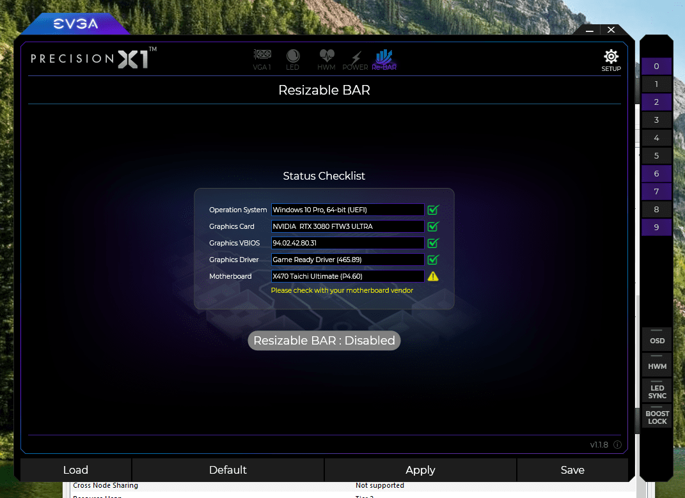685x498 pixels.
Task: Click 'Please check with your motherboard vendor' message
Action: coord(342,290)
